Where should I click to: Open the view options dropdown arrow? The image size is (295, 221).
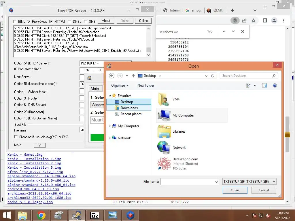point(255,85)
